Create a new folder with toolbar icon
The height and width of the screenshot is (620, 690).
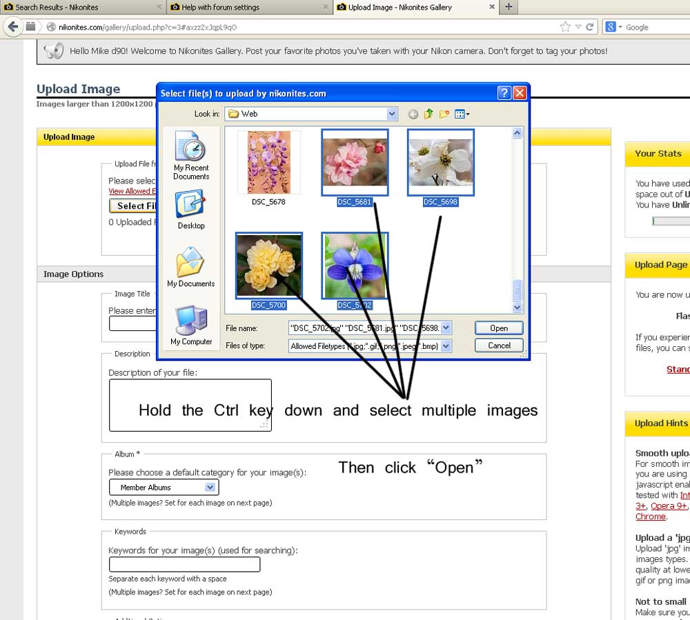[444, 114]
